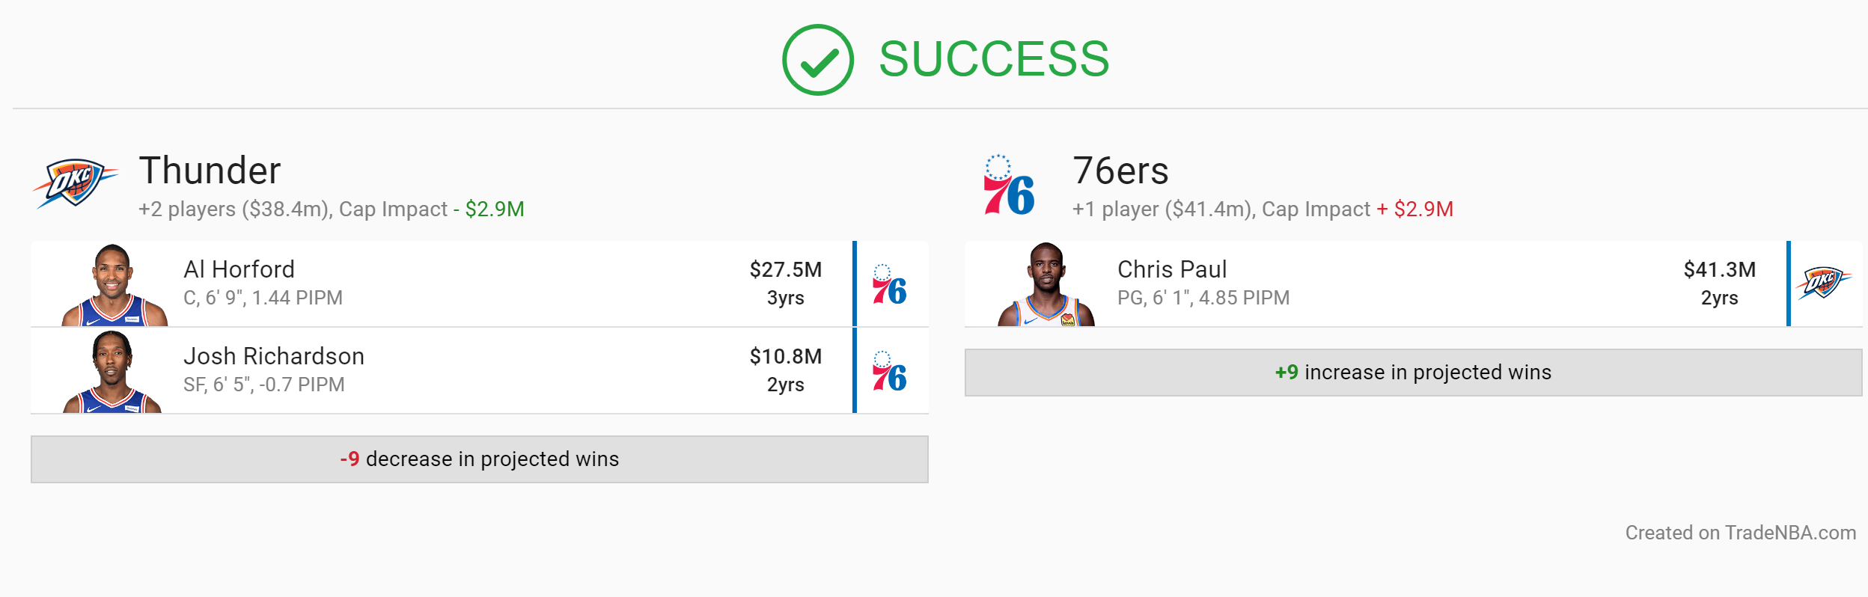Screen dimensions: 1868x597
Task: Click the SUCCESS status text
Action: [x=994, y=59]
